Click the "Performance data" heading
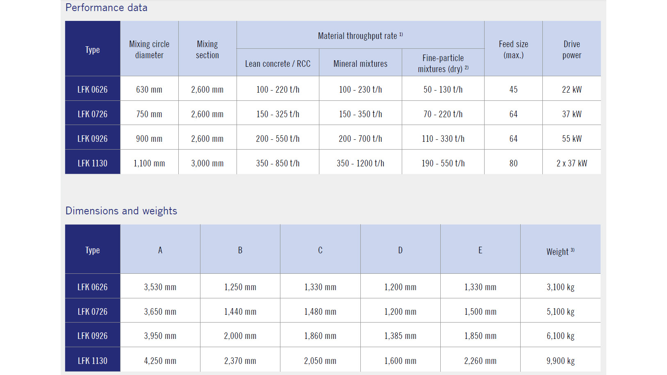This screenshot has width=667, height=375. coord(106,8)
